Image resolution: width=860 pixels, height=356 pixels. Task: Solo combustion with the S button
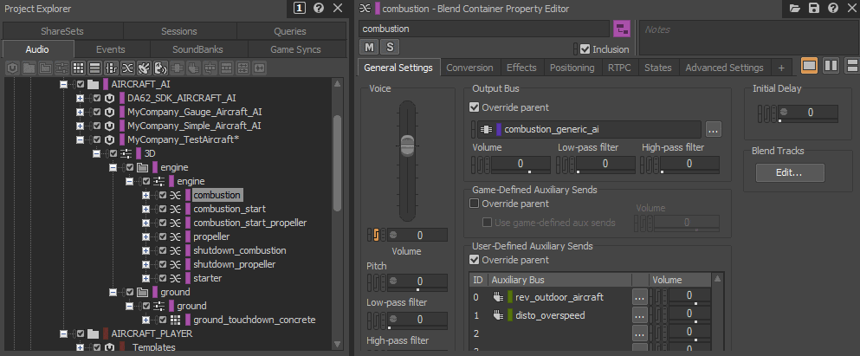[389, 47]
